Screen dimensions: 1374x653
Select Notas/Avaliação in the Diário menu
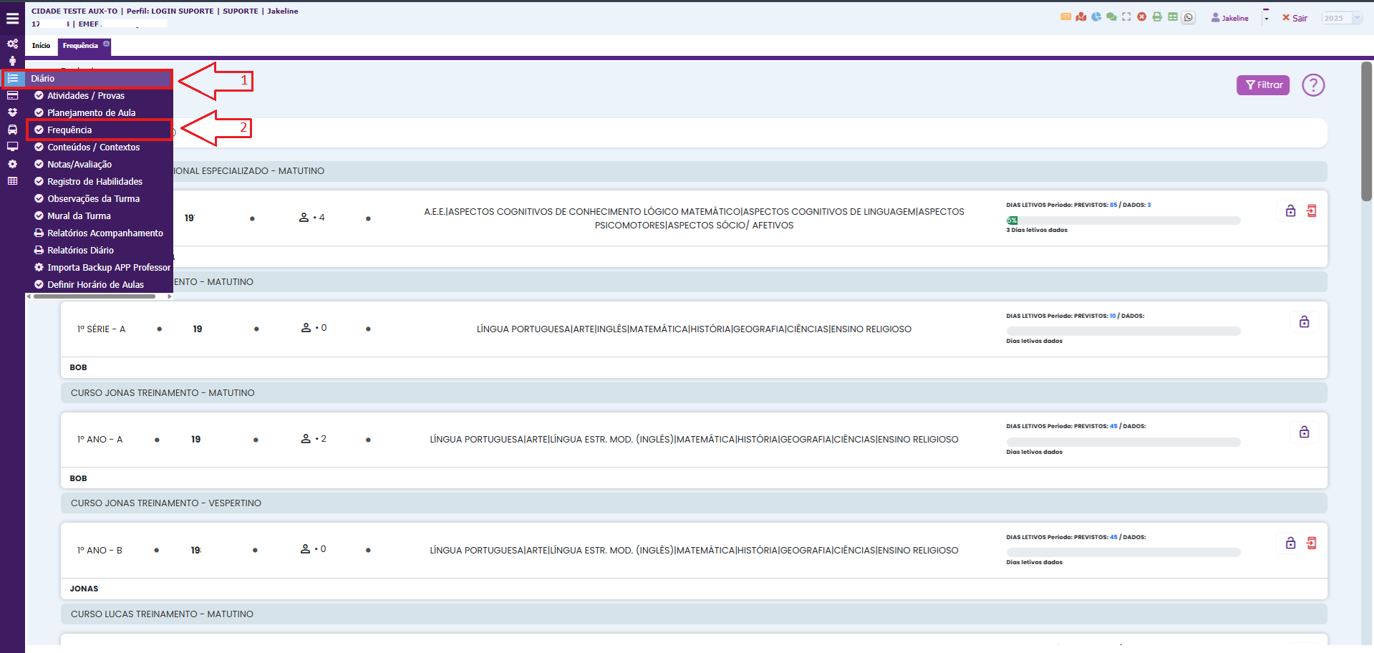point(79,165)
